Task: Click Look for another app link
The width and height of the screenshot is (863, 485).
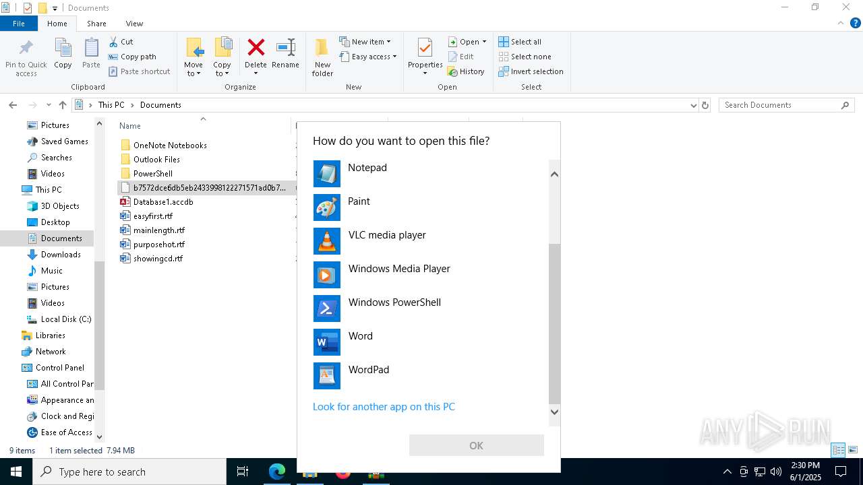Action: click(x=384, y=407)
